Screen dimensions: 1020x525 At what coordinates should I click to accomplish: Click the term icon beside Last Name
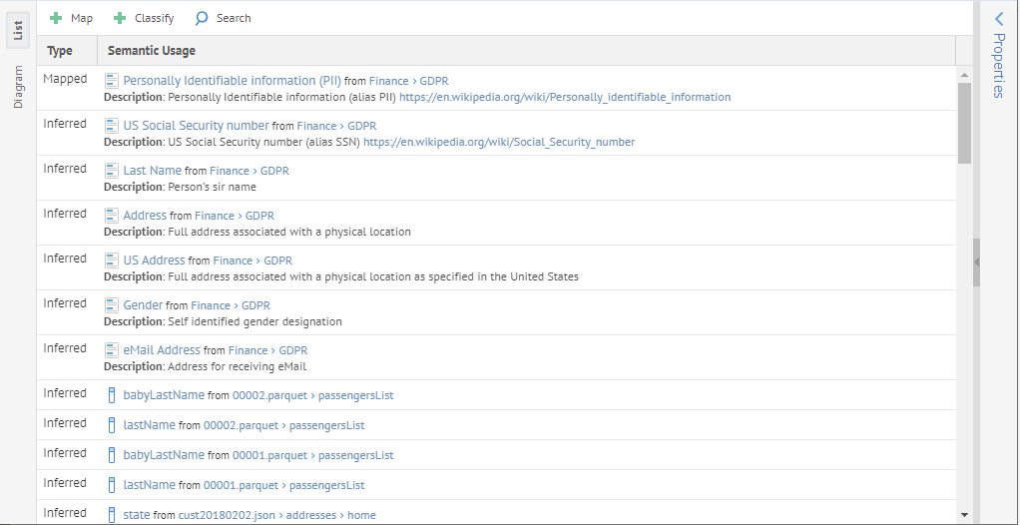(x=112, y=171)
